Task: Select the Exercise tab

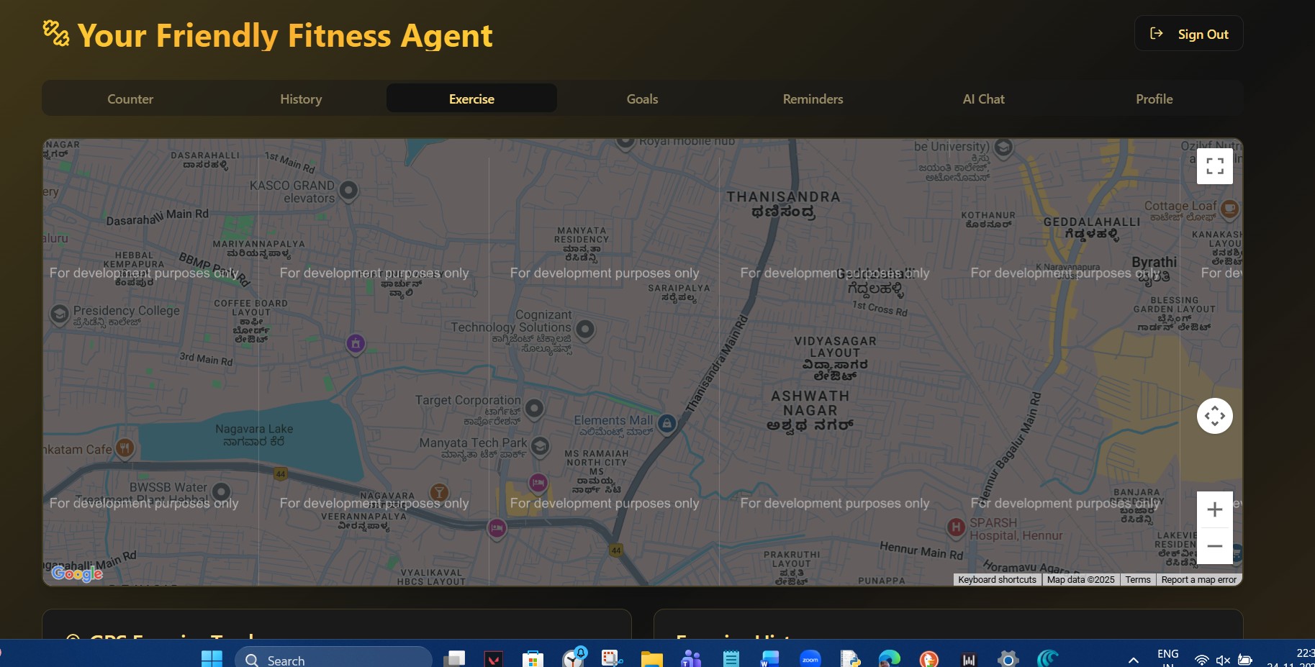Action: [471, 99]
